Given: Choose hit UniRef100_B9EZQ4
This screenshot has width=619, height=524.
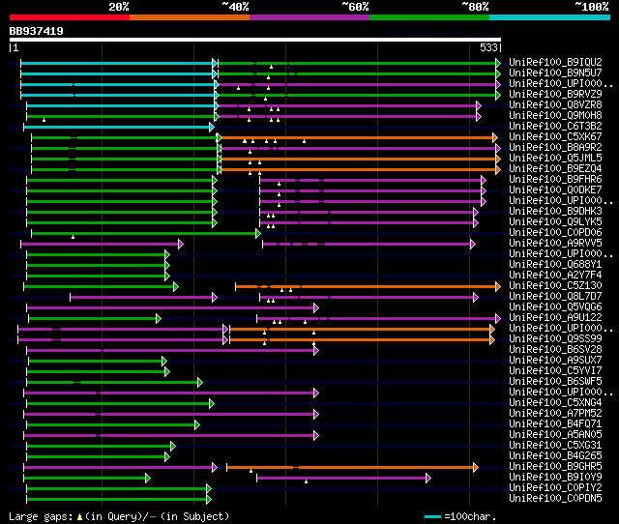Looking at the screenshot, I should coord(555,169).
